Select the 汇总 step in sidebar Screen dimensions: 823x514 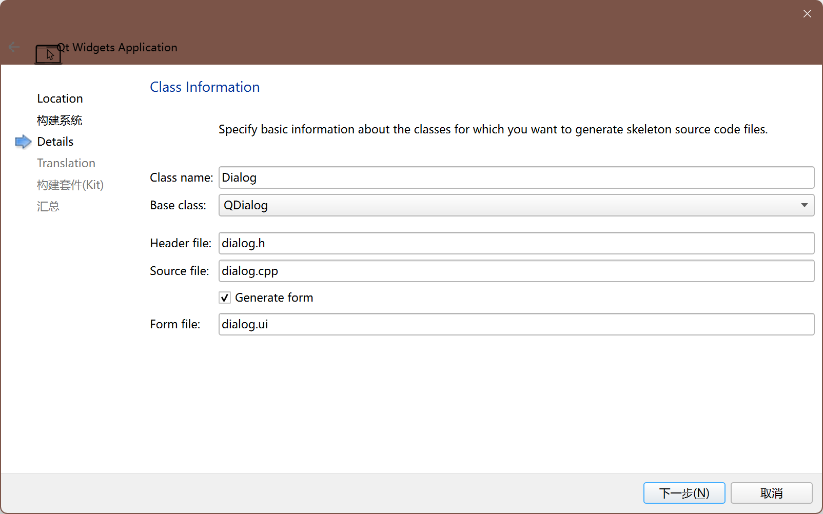click(x=48, y=206)
